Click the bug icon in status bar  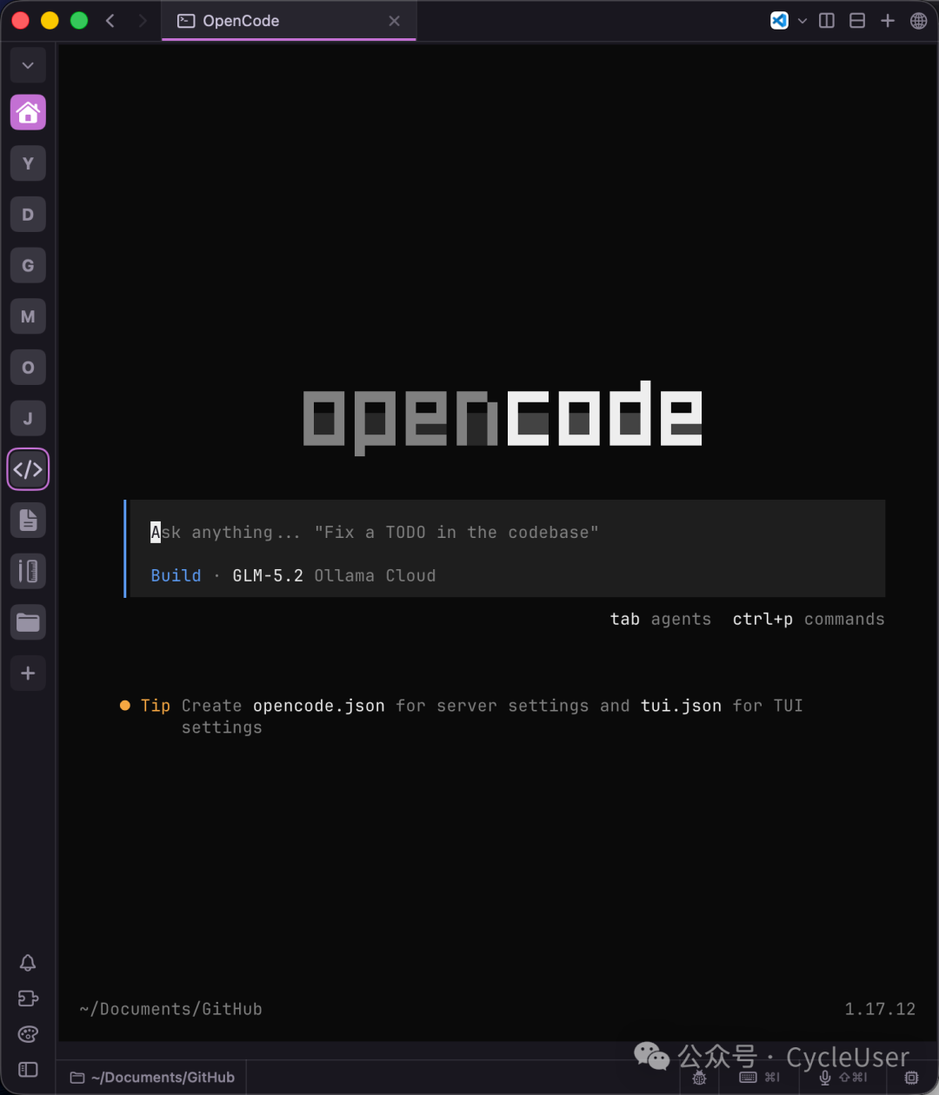[699, 1078]
